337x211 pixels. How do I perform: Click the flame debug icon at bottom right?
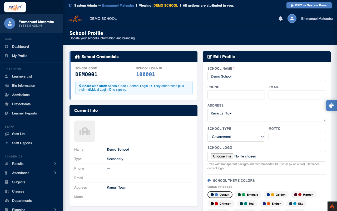click(332, 206)
